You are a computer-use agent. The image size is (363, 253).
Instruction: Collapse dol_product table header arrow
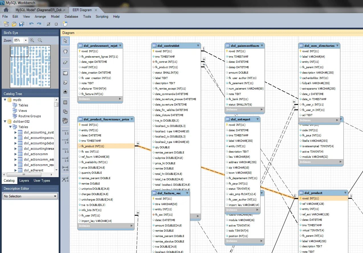(x=345, y=193)
